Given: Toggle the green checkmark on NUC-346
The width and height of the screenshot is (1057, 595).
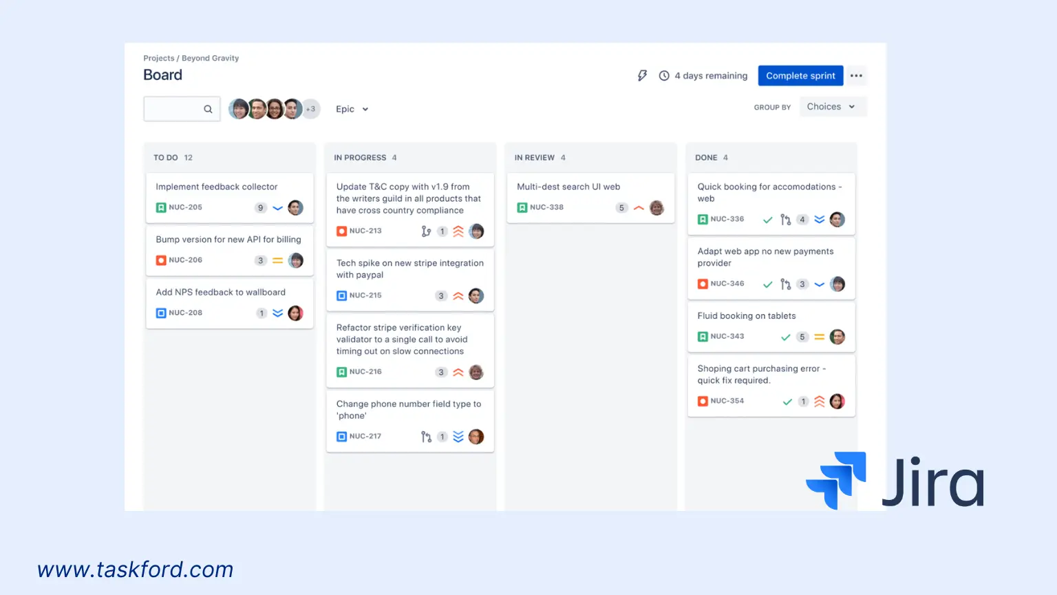Looking at the screenshot, I should (x=767, y=284).
